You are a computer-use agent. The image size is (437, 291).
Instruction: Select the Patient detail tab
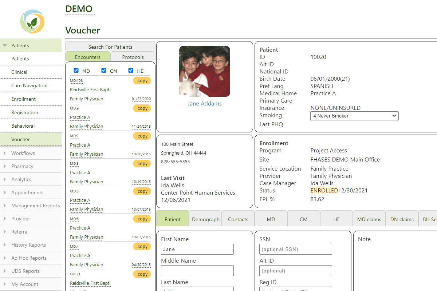[x=173, y=219]
